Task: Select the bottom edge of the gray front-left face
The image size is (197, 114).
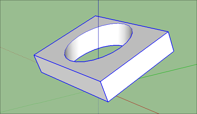Action: pos(75,87)
